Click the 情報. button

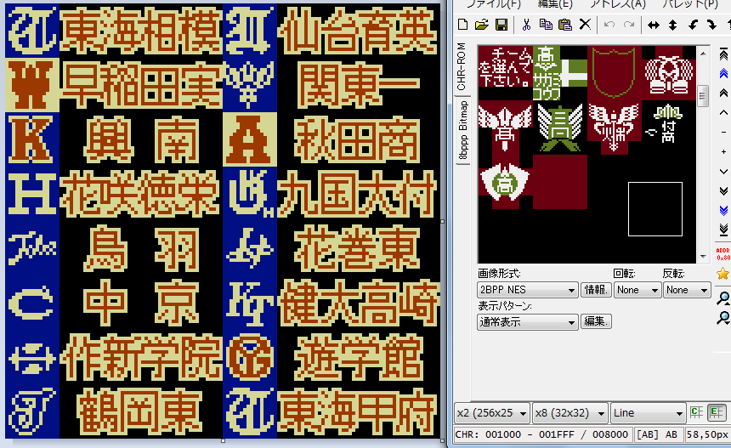(596, 290)
